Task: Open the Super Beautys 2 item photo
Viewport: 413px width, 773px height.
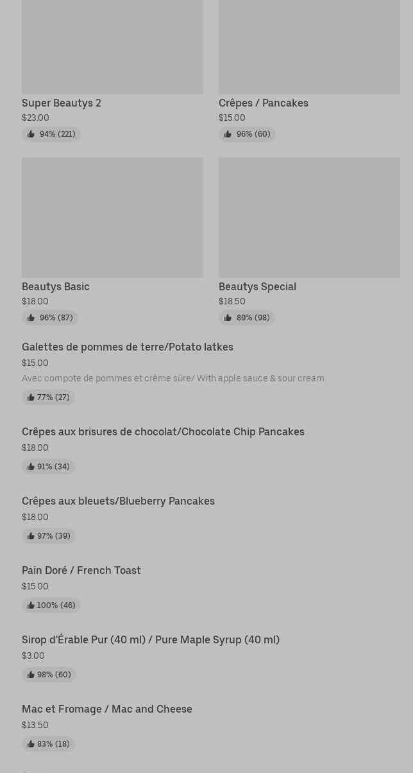Action: (112, 46)
